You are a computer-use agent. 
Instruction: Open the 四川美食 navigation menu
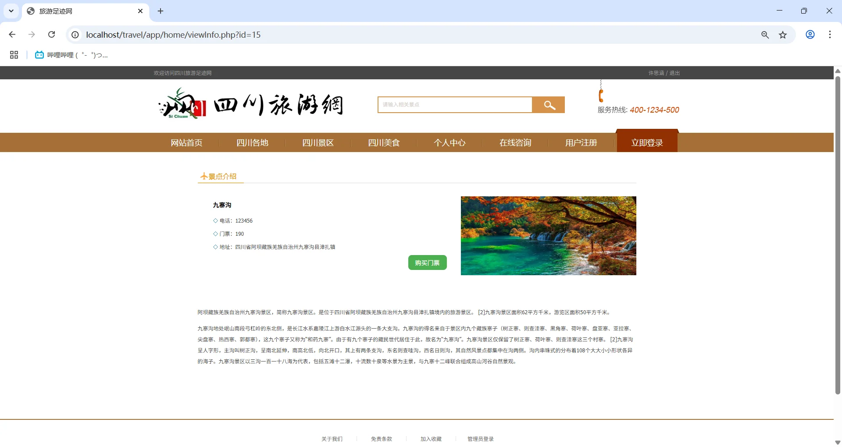(383, 142)
